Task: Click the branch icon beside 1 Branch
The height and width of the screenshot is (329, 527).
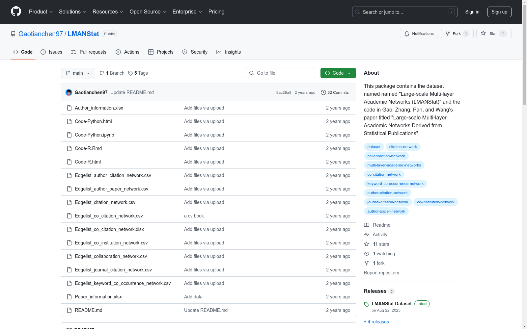Action: pos(102,73)
